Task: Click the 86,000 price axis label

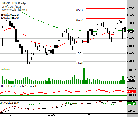Action: click(x=131, y=15)
